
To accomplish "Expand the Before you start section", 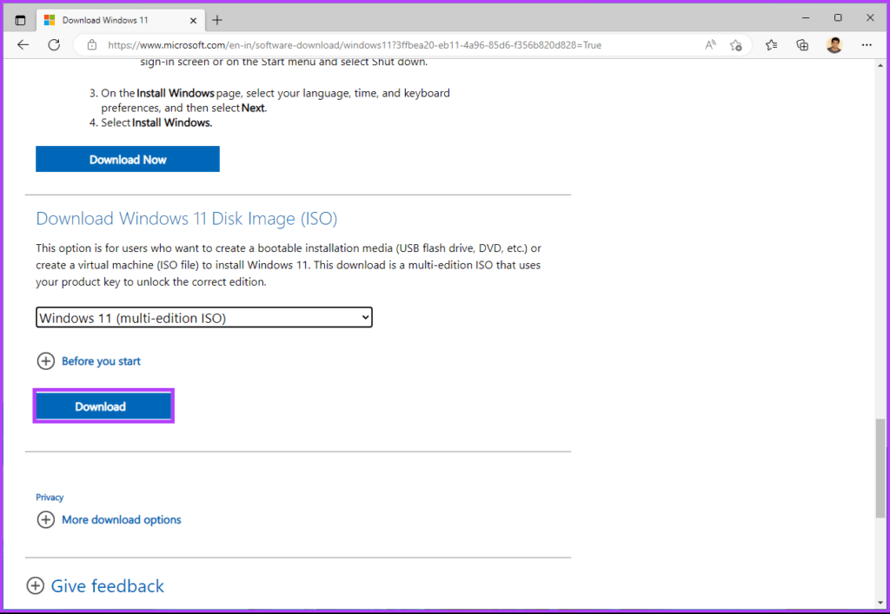I will (90, 361).
